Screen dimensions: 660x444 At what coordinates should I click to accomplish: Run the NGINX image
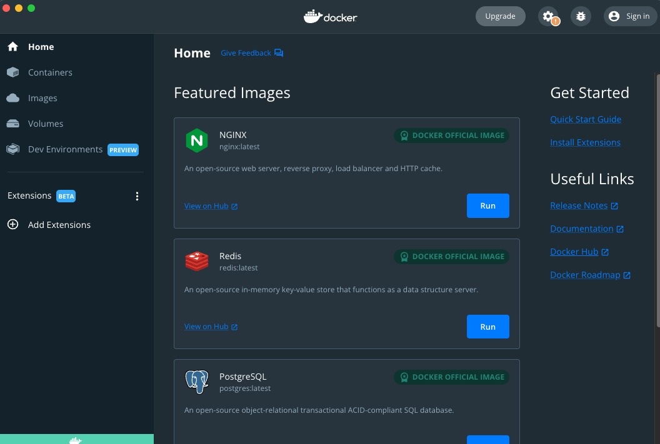(488, 205)
